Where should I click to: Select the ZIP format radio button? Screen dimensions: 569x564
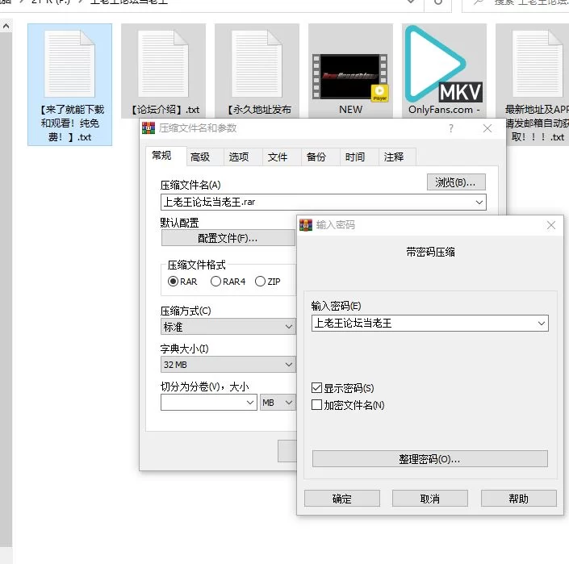click(x=260, y=282)
